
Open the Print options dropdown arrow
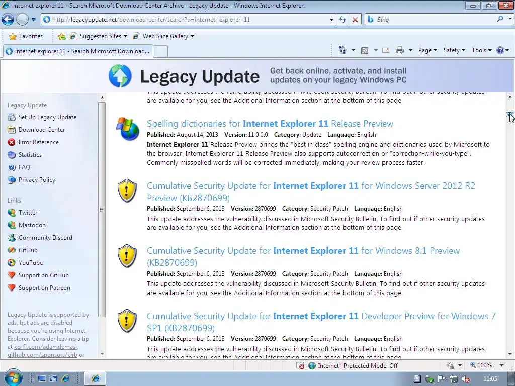[410, 50]
